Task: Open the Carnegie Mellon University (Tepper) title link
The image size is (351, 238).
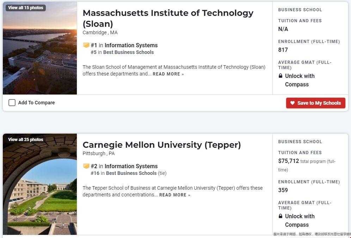Action: pyautogui.click(x=161, y=145)
